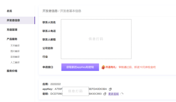Go to 充值管理 page
Viewport: 176px width, 102px height.
pyautogui.click(x=12, y=30)
